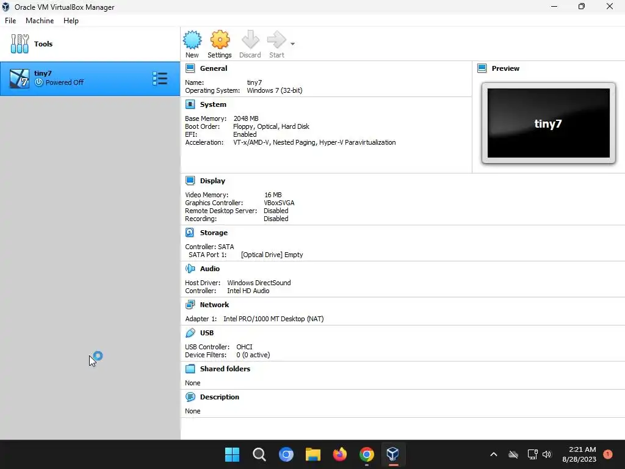625x469 pixels.
Task: Click the 'Windows DirectSound' host driver value
Action: pyautogui.click(x=259, y=283)
